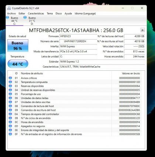Click the CrystalDiskInfo app icon in title bar
This screenshot has height=157, width=155.
[9, 8]
